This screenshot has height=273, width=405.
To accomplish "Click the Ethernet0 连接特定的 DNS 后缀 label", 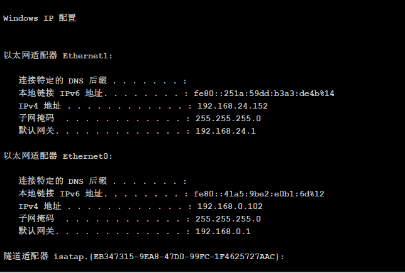I will 63,181.
